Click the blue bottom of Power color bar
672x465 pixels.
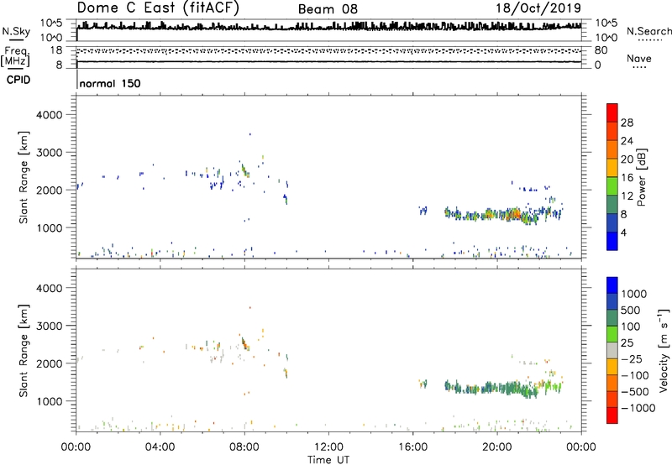pos(612,241)
